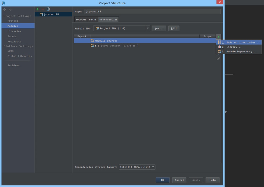Switch to the Paths tab

pos(93,19)
